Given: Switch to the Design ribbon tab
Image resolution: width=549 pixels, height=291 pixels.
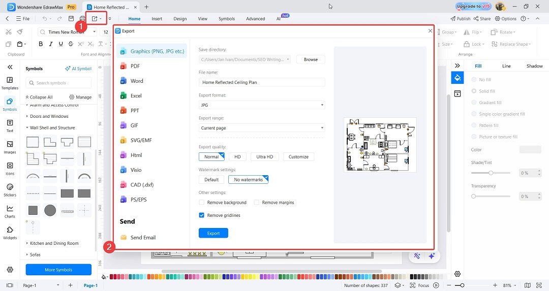Looking at the screenshot, I should point(180,19).
